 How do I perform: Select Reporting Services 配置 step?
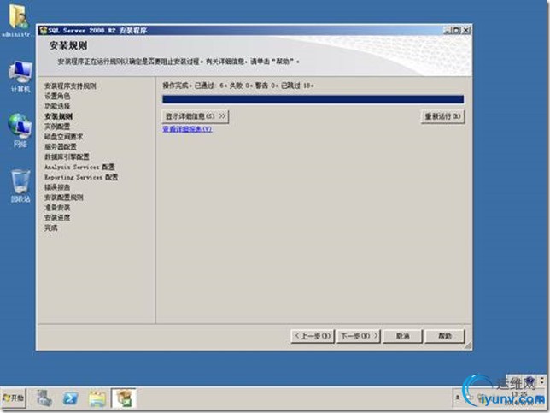[81, 177]
